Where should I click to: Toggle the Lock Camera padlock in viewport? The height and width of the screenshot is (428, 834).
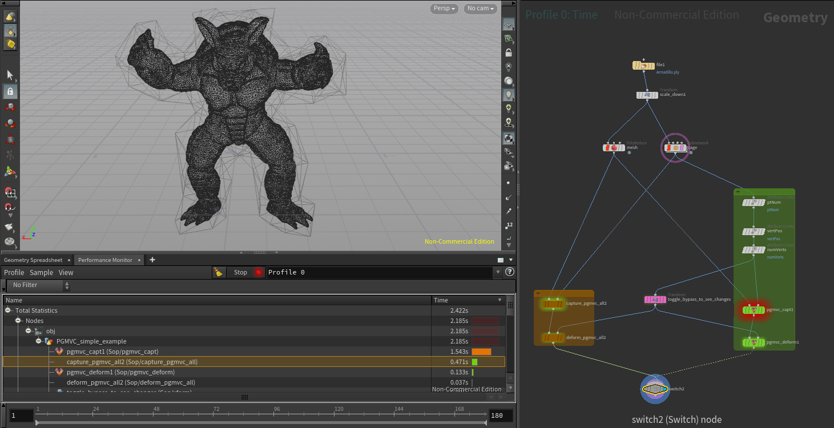click(x=508, y=53)
